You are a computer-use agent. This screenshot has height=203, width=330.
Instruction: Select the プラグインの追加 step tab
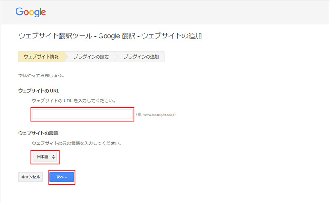click(141, 57)
